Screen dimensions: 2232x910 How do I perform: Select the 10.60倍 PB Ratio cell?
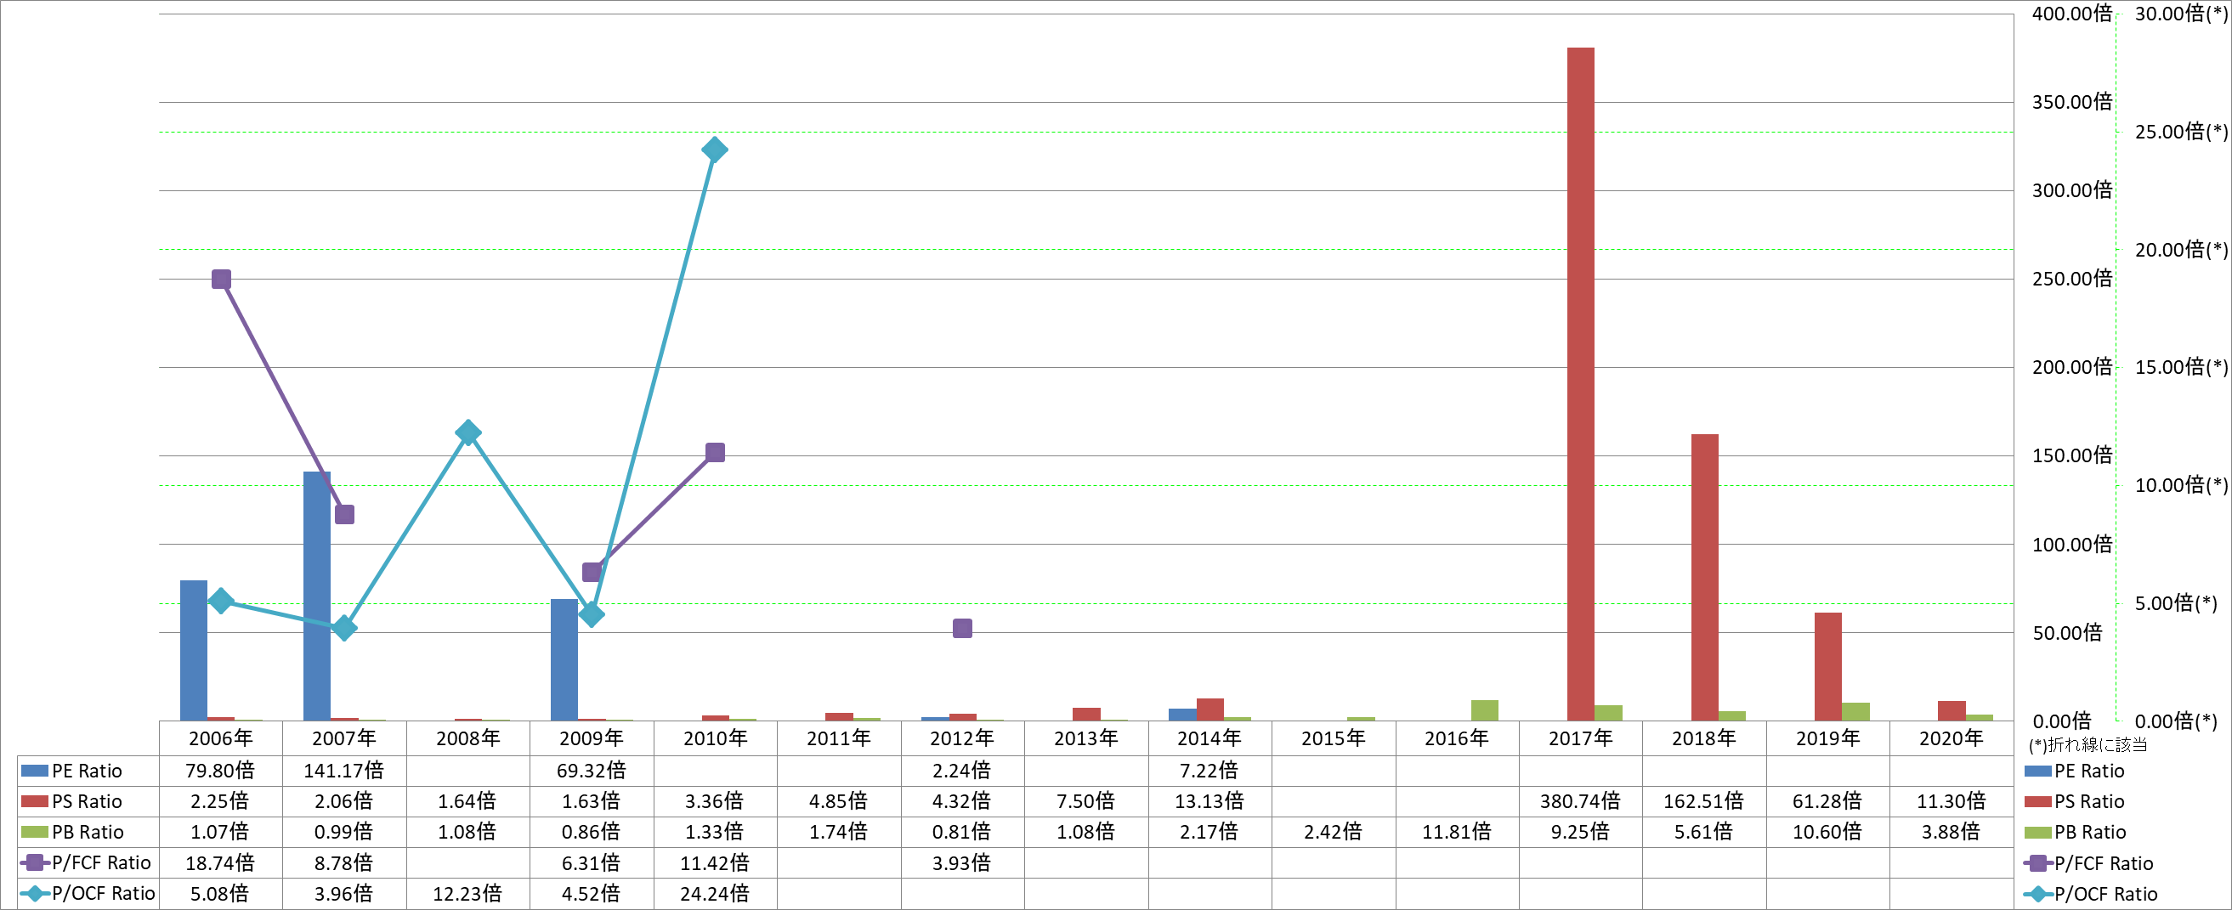1827,832
